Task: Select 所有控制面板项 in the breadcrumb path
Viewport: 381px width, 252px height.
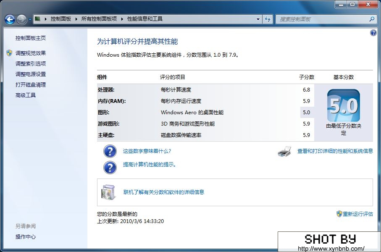Action: [x=99, y=19]
